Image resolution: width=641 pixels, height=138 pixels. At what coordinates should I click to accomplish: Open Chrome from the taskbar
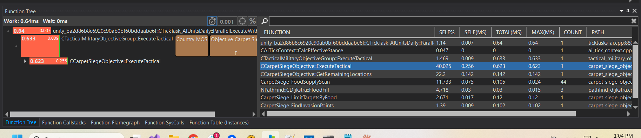[x=193, y=136]
